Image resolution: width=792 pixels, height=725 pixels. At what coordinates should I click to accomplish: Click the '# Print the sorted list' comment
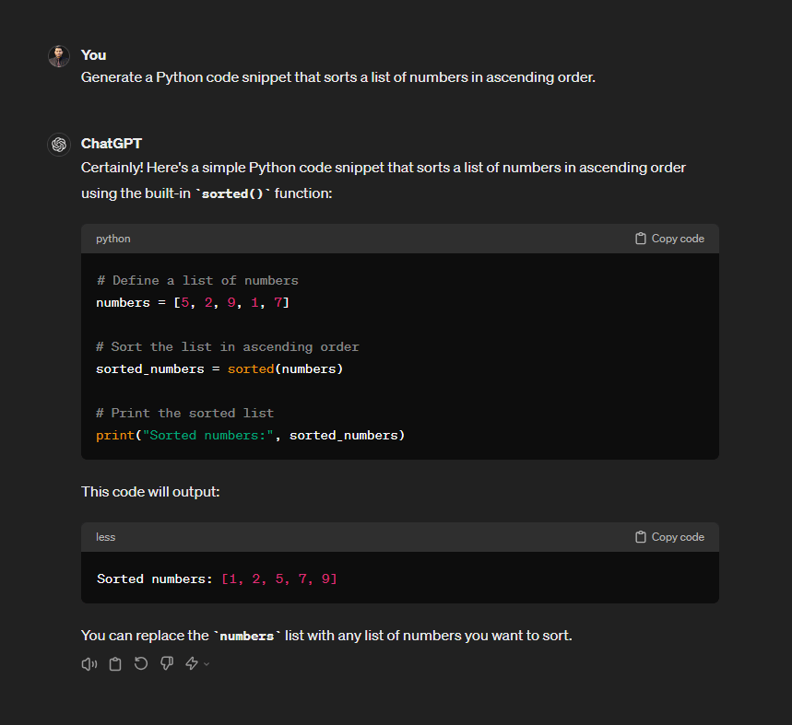coord(185,414)
